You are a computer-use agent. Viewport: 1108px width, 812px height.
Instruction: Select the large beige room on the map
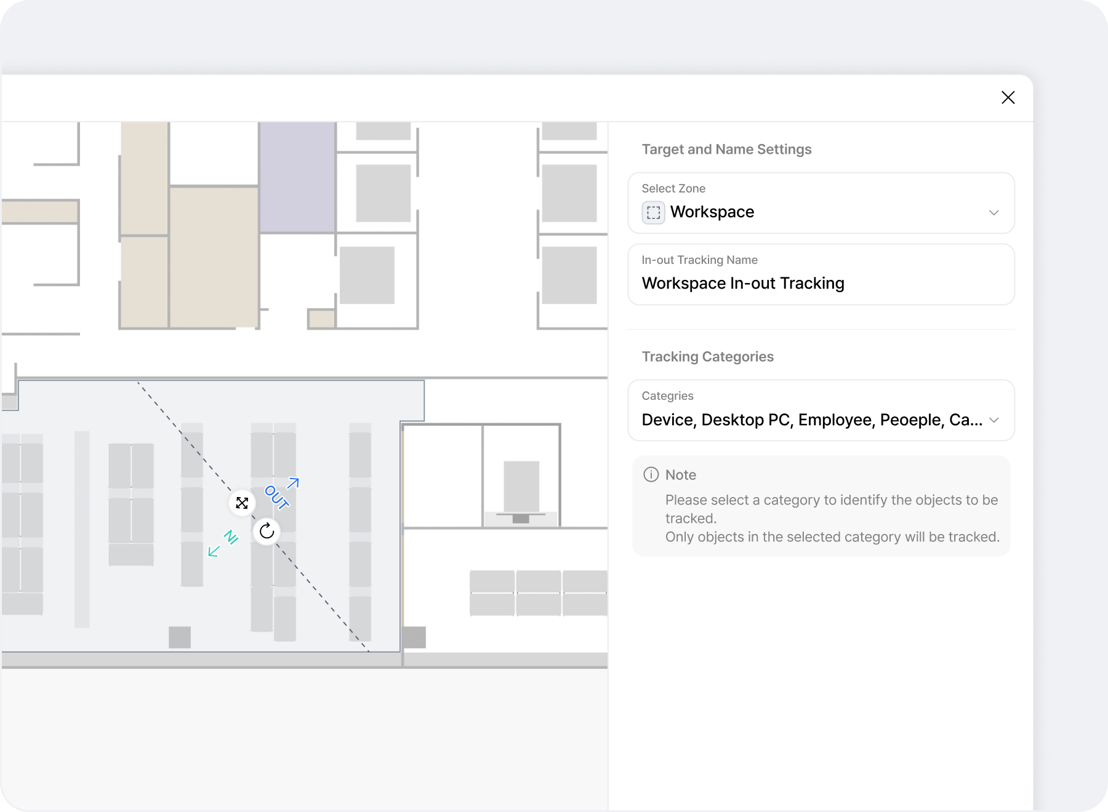pyautogui.click(x=214, y=257)
